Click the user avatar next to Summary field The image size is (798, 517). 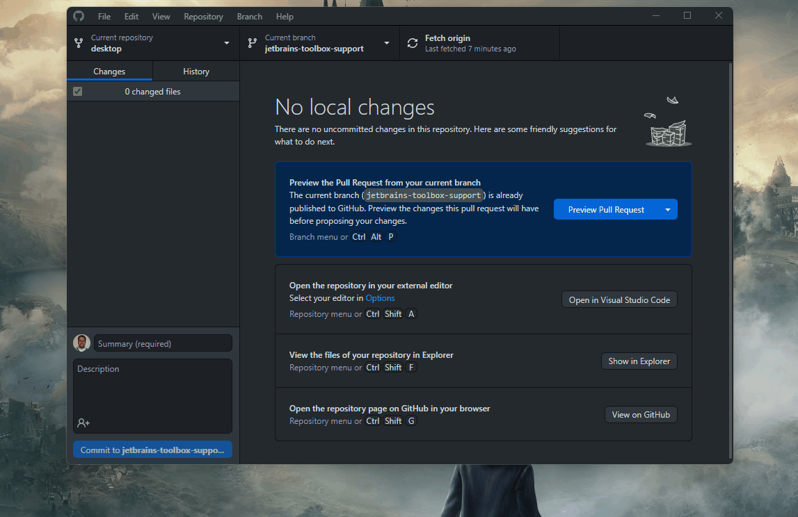pyautogui.click(x=81, y=343)
